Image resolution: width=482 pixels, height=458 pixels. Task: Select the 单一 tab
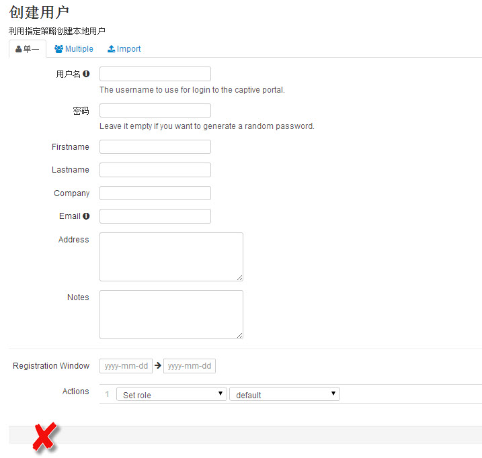(x=28, y=49)
